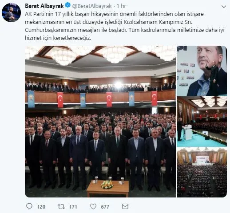Image resolution: width=230 pixels, height=213 pixels.
Task: Open the bottom-right photo of the seated crowd
Action: (202, 172)
